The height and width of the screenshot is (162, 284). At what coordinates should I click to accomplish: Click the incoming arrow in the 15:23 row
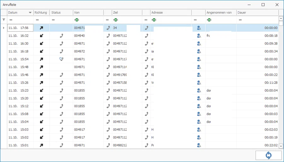click(41, 90)
